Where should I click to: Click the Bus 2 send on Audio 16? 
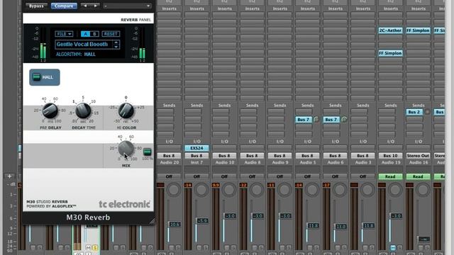pyautogui.click(x=414, y=112)
